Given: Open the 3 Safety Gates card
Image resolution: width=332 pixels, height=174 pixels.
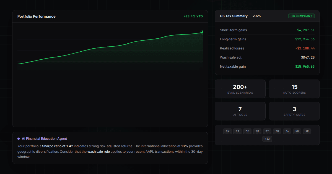Looking at the screenshot, I should [x=294, y=111].
